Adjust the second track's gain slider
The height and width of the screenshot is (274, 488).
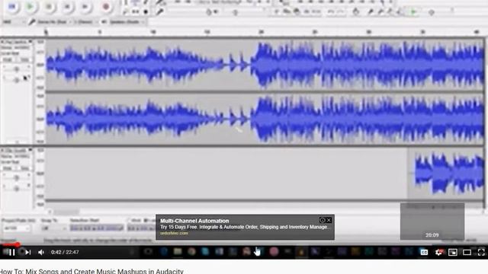coord(16,177)
